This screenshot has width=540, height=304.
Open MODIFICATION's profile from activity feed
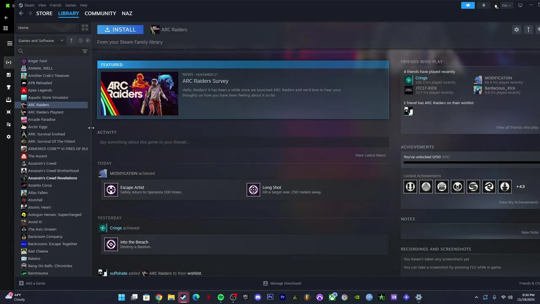pyautogui.click(x=124, y=173)
